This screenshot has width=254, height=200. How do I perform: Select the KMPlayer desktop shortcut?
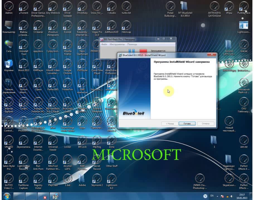(38, 65)
